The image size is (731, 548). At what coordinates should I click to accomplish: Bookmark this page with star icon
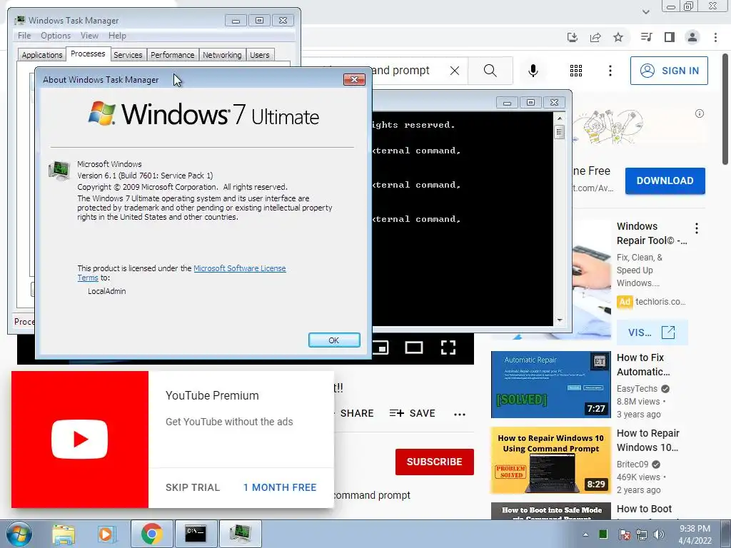coord(618,37)
